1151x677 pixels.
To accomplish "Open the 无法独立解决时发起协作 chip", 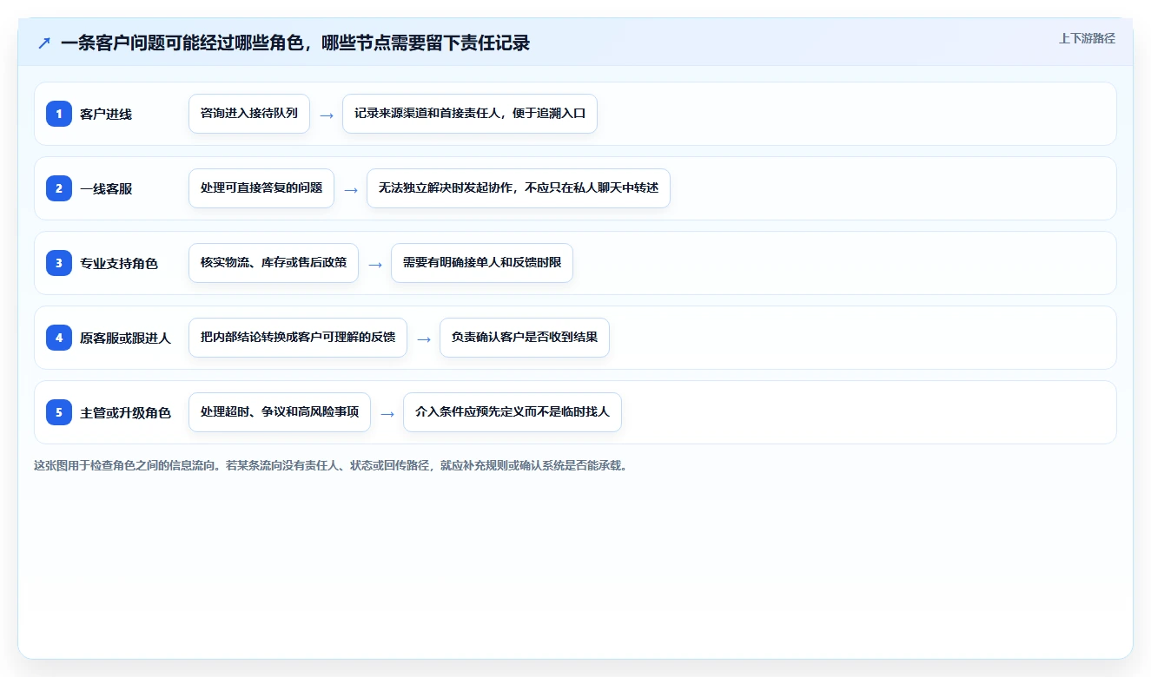I will pos(519,188).
